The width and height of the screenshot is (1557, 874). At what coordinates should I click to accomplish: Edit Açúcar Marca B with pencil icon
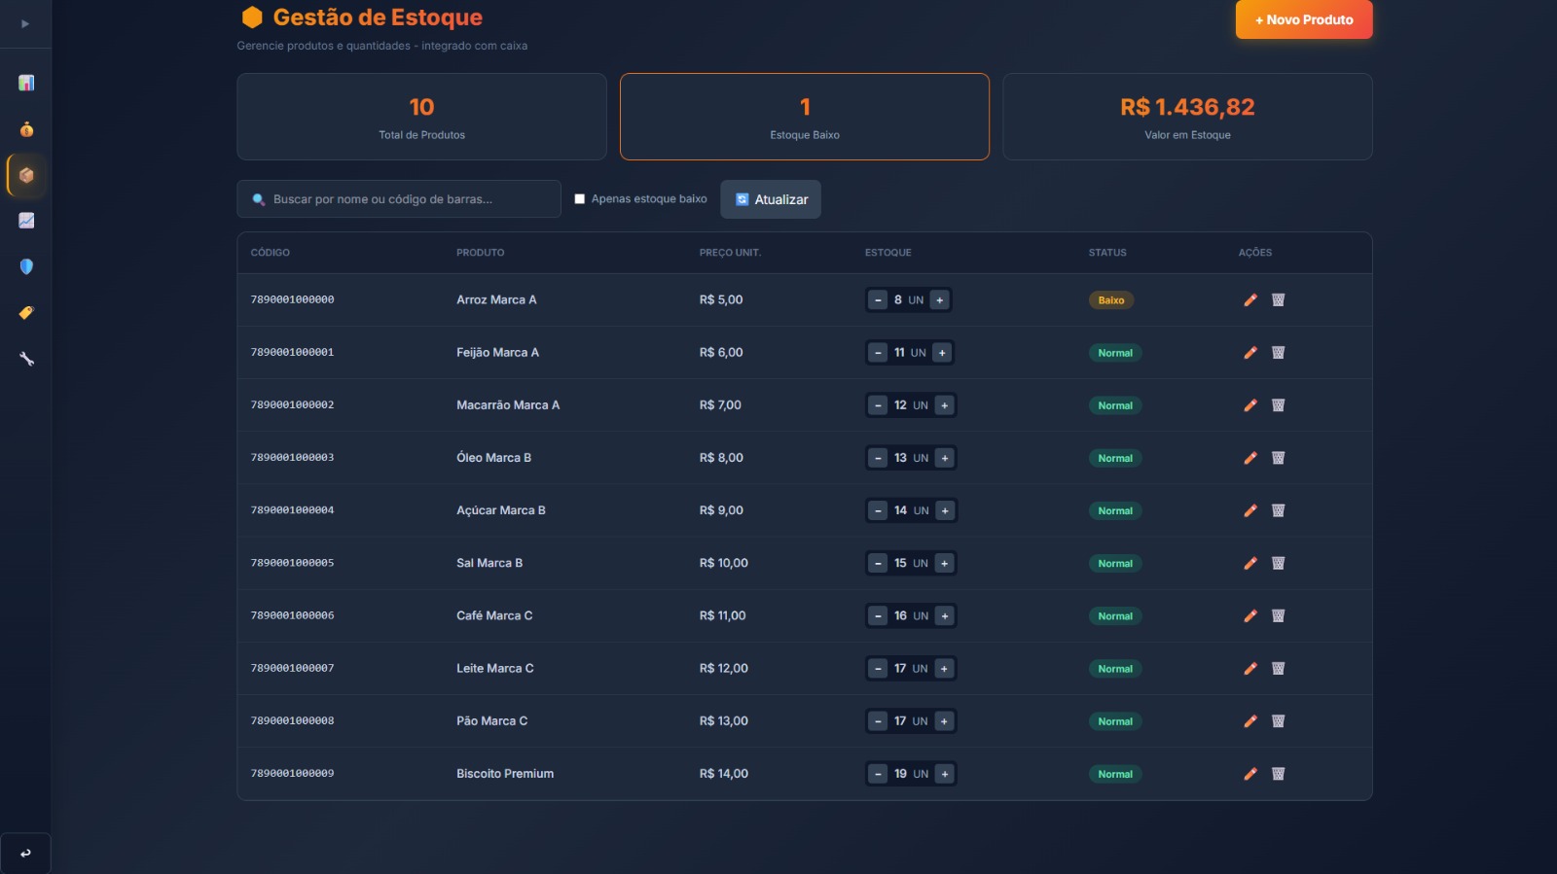[1250, 510]
